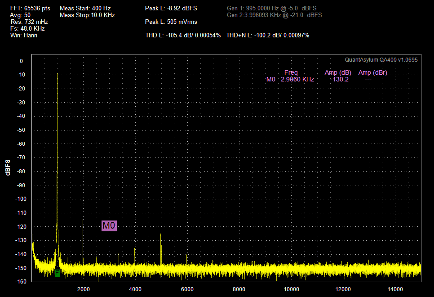This screenshot has width=434, height=297.
Task: Click the Res: 732 mHz readout
Action: (29, 22)
